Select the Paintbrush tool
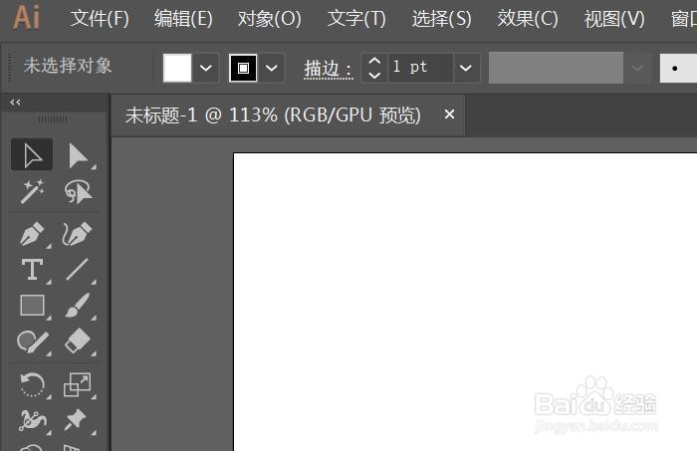The image size is (697, 451). point(79,306)
